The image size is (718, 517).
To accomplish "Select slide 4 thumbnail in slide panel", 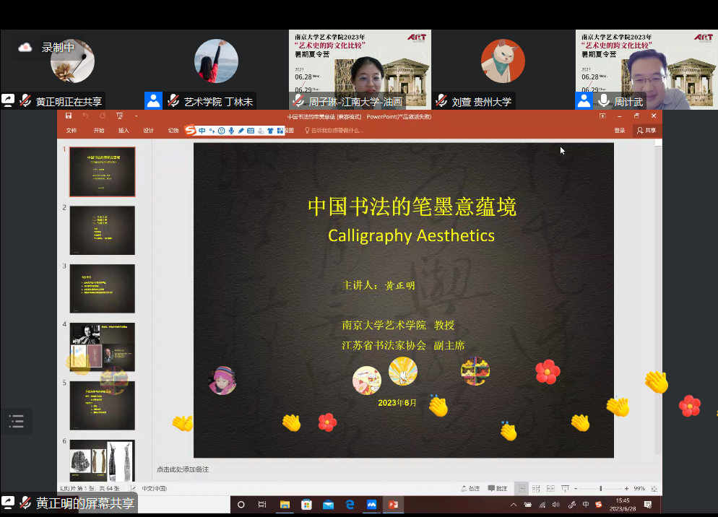I will tap(102, 347).
